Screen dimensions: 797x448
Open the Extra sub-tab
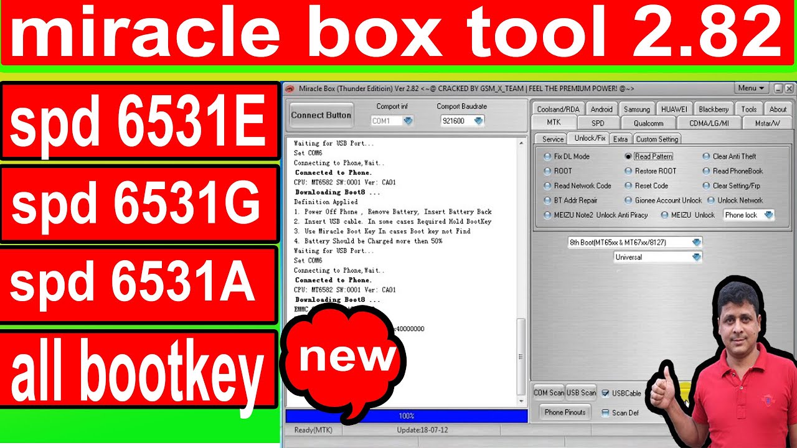[x=620, y=139]
